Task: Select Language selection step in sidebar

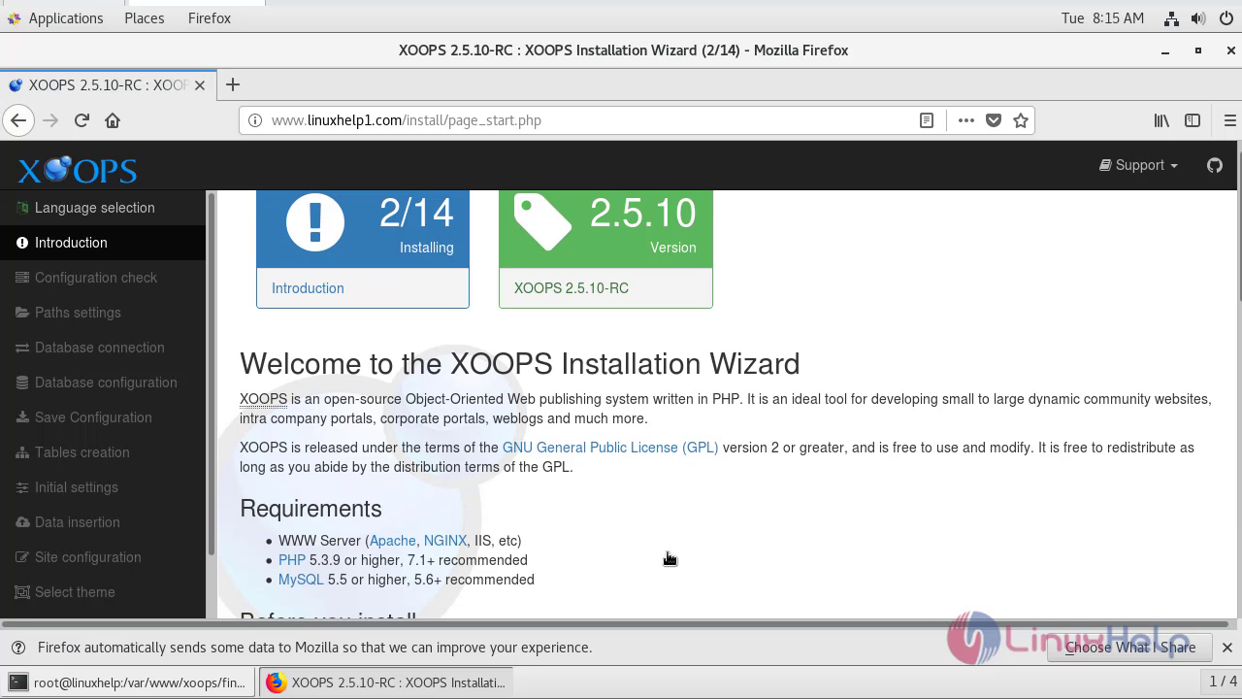Action: 103,208
